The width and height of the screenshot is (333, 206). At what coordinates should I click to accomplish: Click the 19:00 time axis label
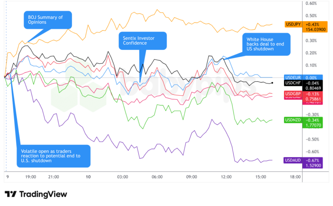click(x=31, y=176)
